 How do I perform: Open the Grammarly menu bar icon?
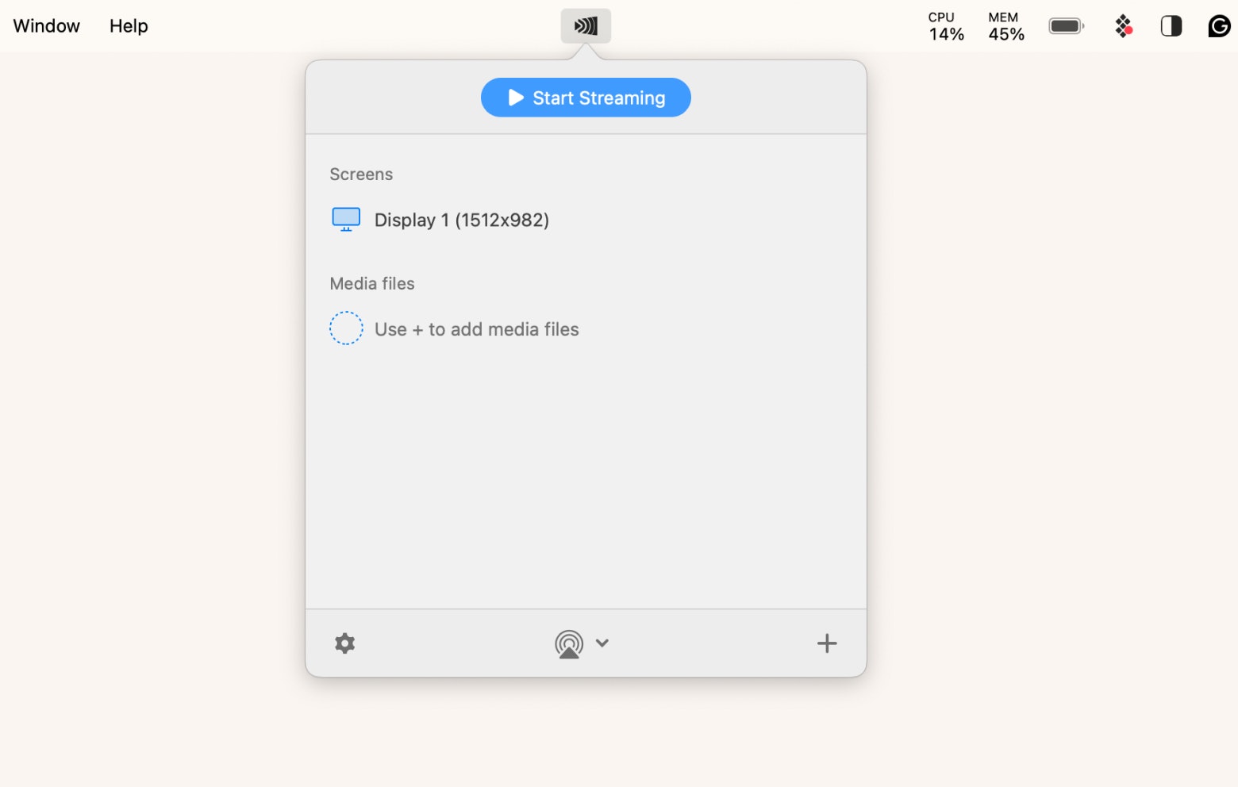click(x=1219, y=26)
